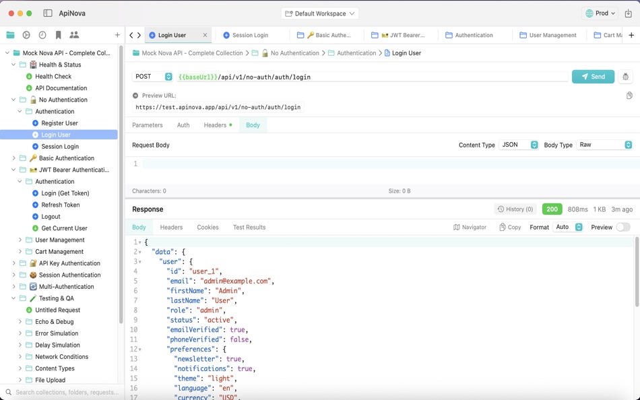Open the Refresh Token request

60,205
